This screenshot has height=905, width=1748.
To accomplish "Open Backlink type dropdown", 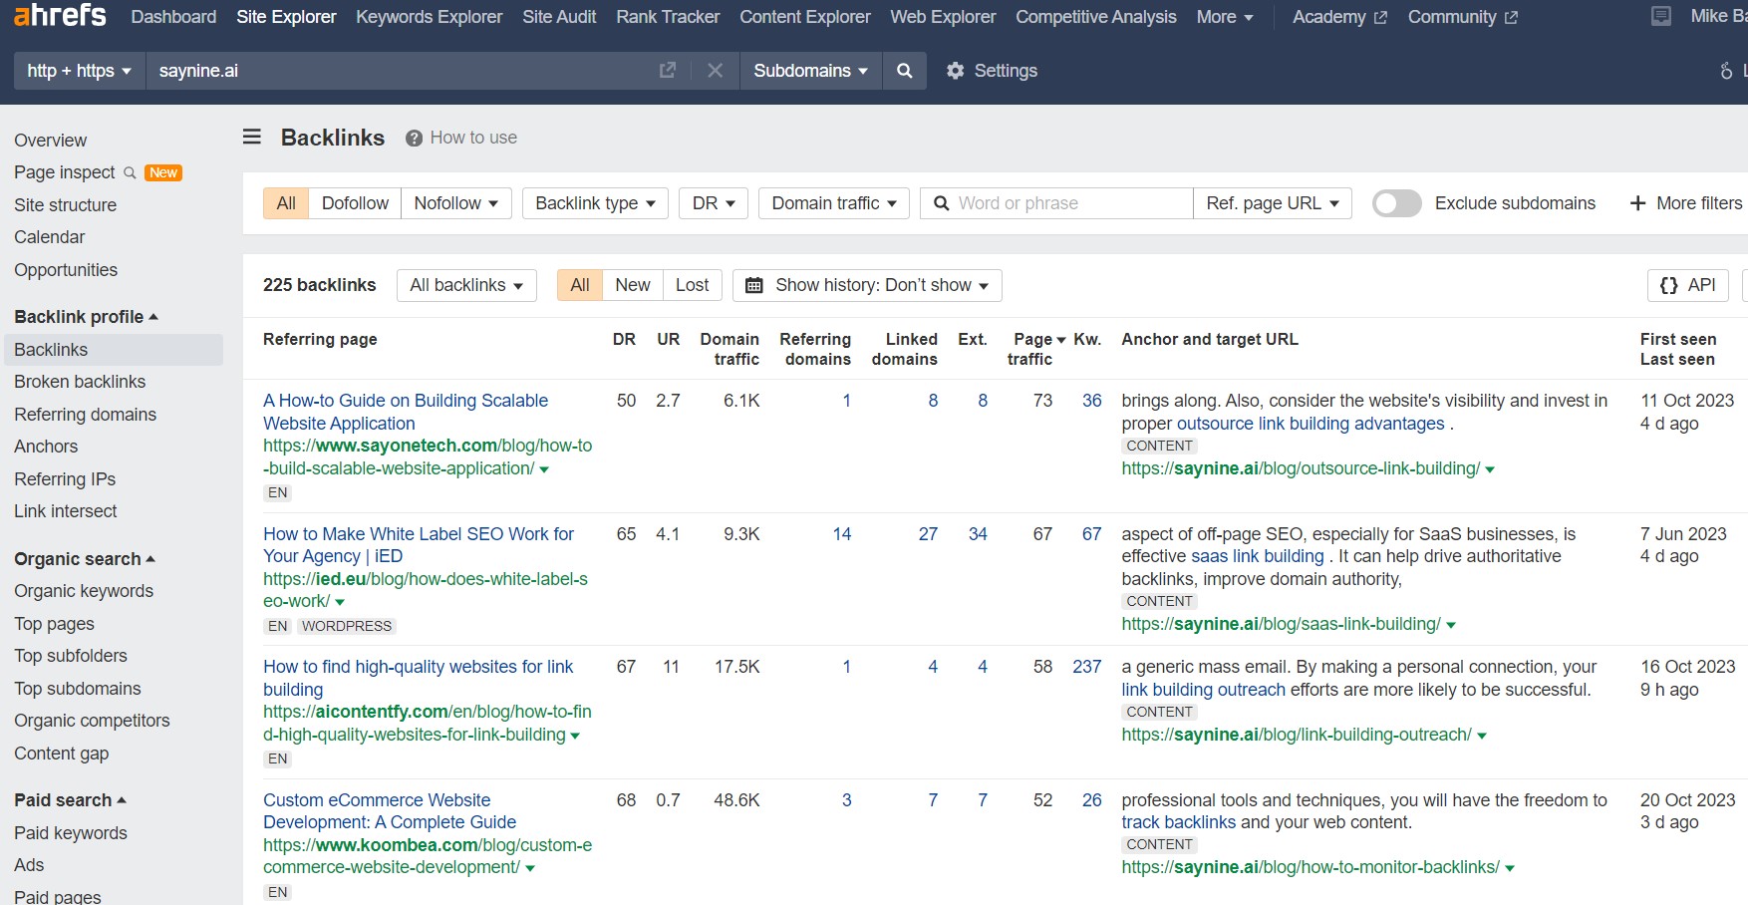I will pos(595,203).
